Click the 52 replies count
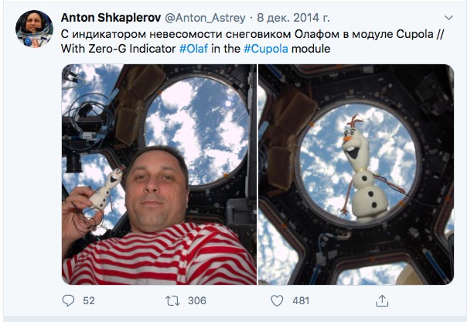Image resolution: width=467 pixels, height=322 pixels. tap(89, 300)
